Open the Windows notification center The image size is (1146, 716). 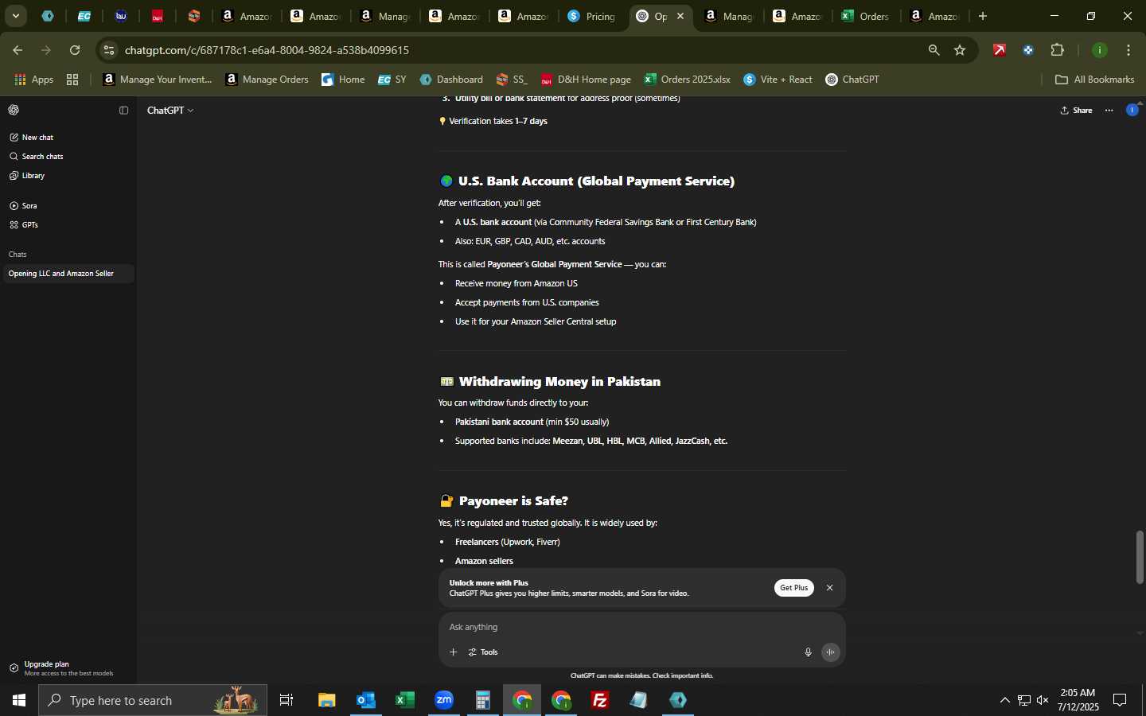tap(1120, 700)
